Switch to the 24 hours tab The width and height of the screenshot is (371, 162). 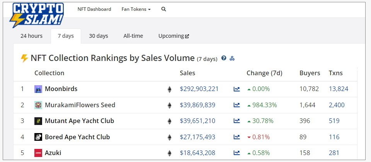(x=31, y=36)
